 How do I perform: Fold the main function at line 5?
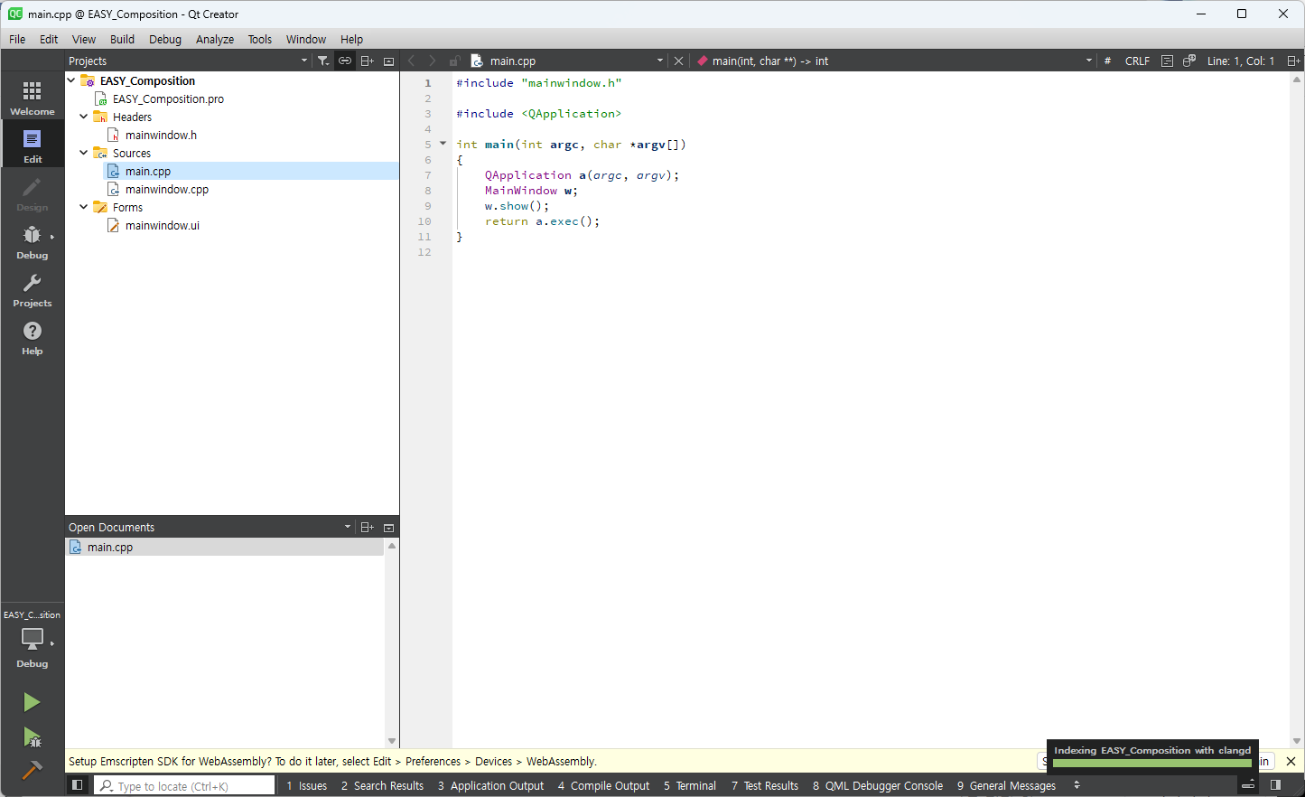[443, 144]
